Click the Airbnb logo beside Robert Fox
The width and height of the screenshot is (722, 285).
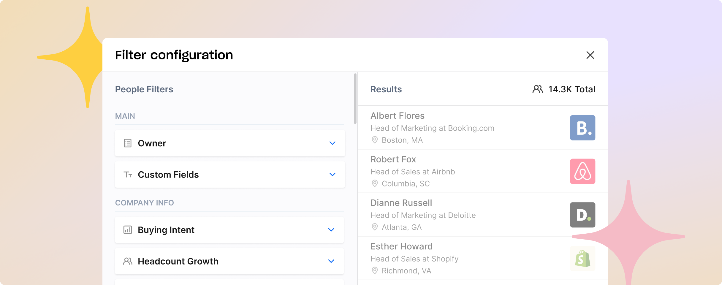point(582,171)
